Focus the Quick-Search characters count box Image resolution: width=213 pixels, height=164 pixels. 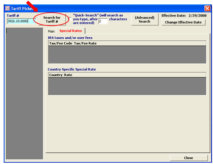click(103, 22)
